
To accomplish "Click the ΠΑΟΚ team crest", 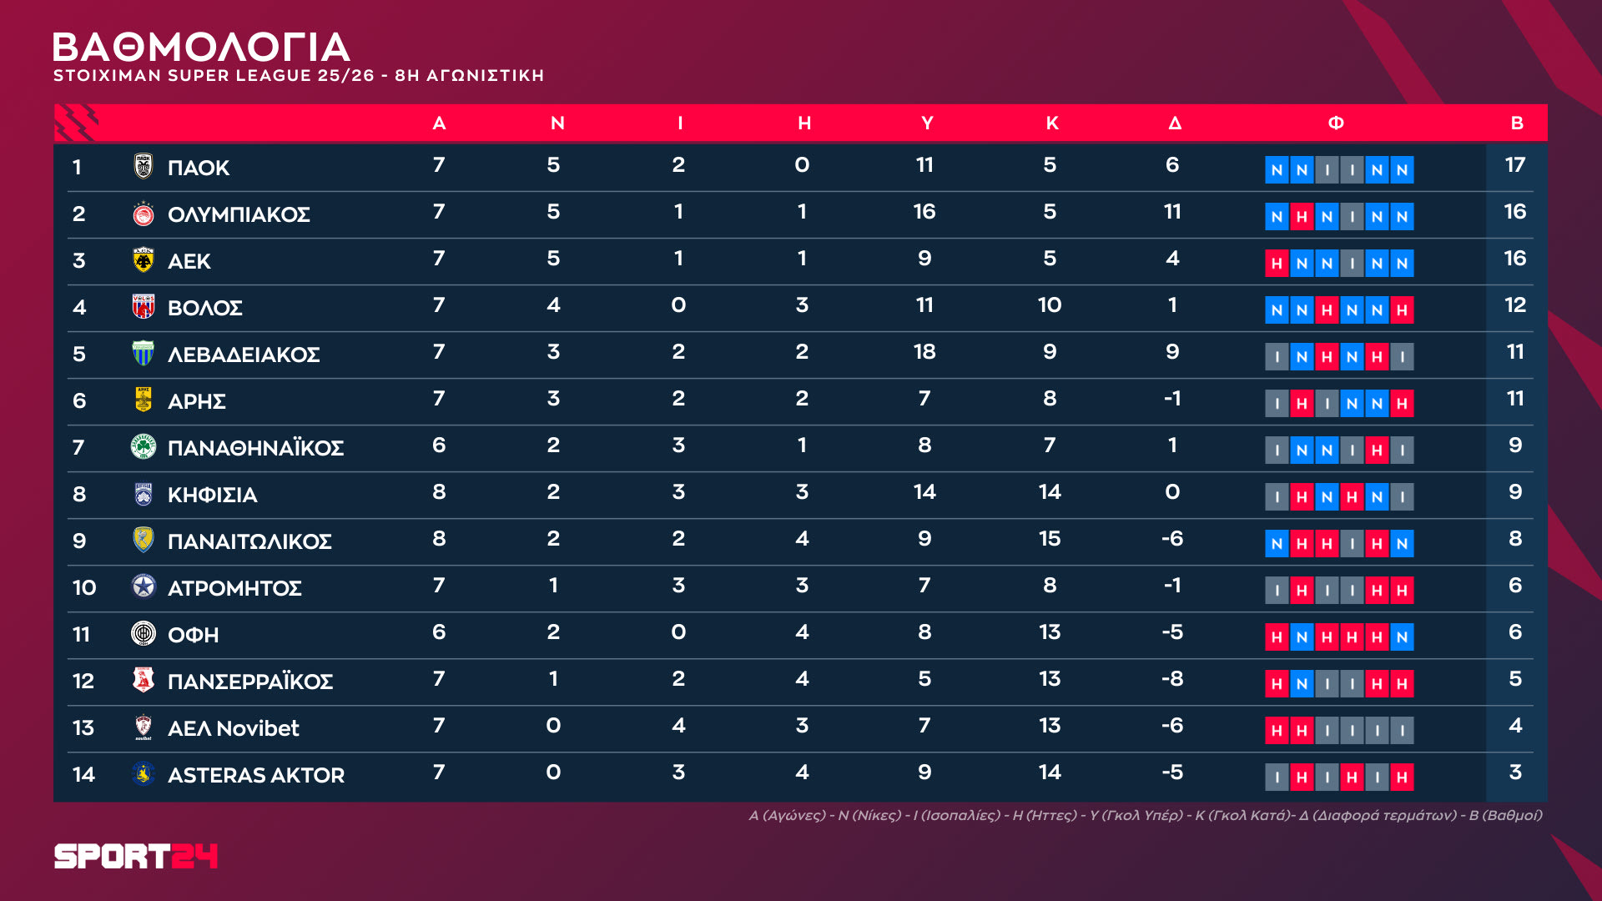I will pyautogui.click(x=144, y=166).
